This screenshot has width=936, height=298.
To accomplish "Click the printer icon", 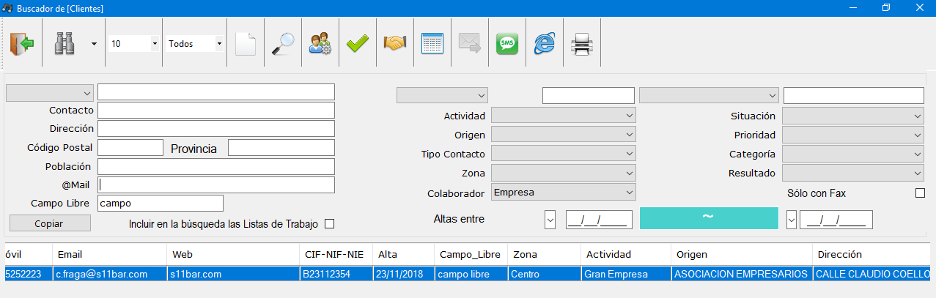I will click(582, 44).
